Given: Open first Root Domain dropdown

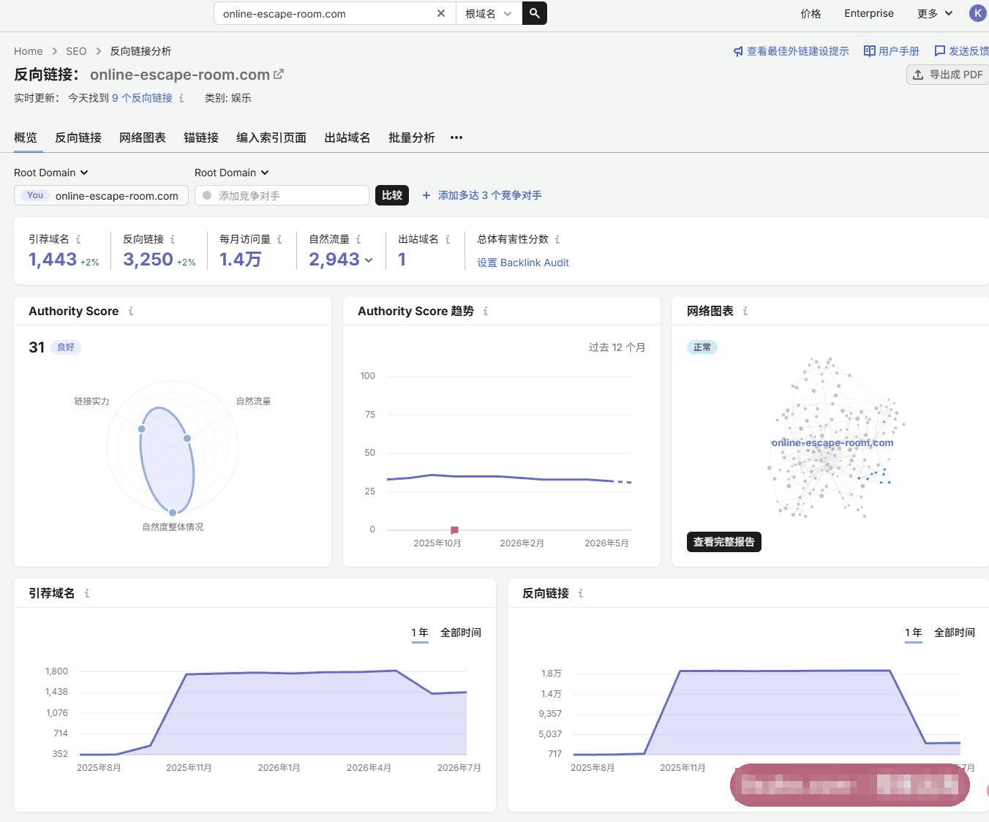Looking at the screenshot, I should click(51, 173).
